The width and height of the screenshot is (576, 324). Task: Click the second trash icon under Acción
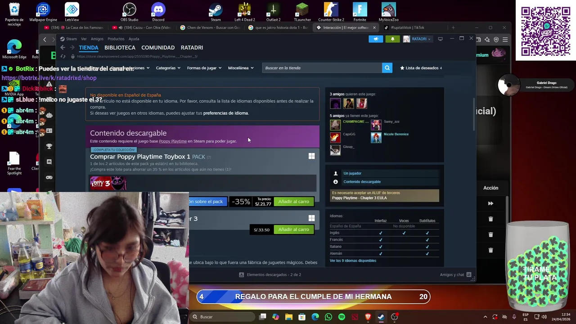point(490,234)
